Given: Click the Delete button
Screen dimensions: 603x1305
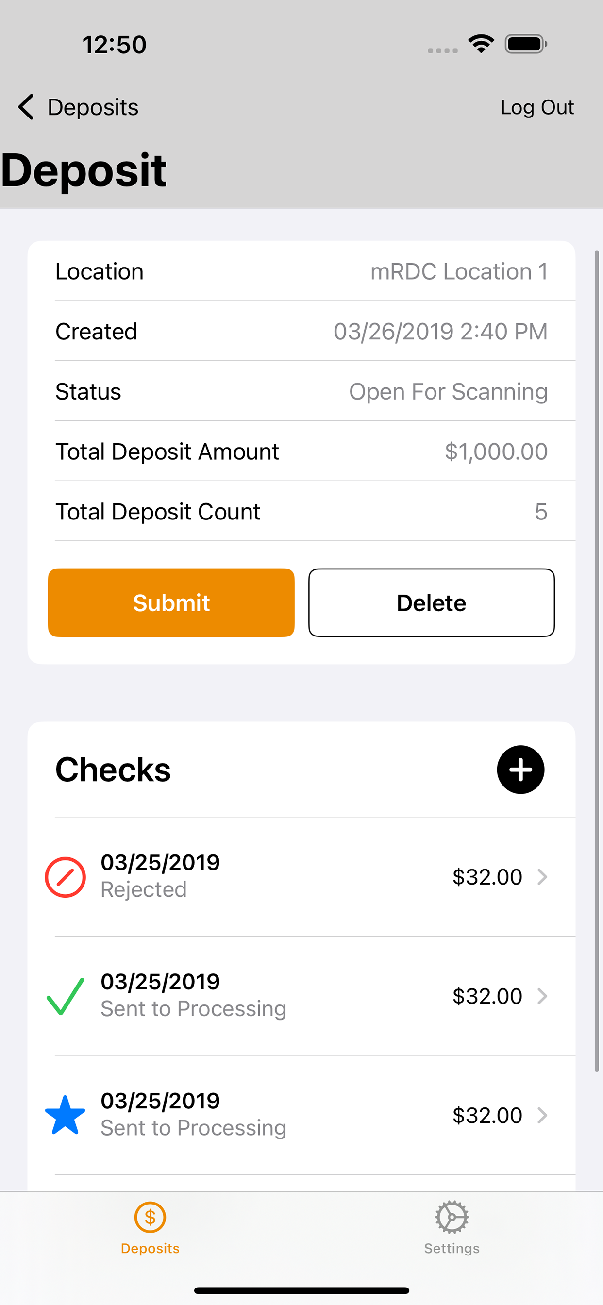Looking at the screenshot, I should tap(431, 602).
